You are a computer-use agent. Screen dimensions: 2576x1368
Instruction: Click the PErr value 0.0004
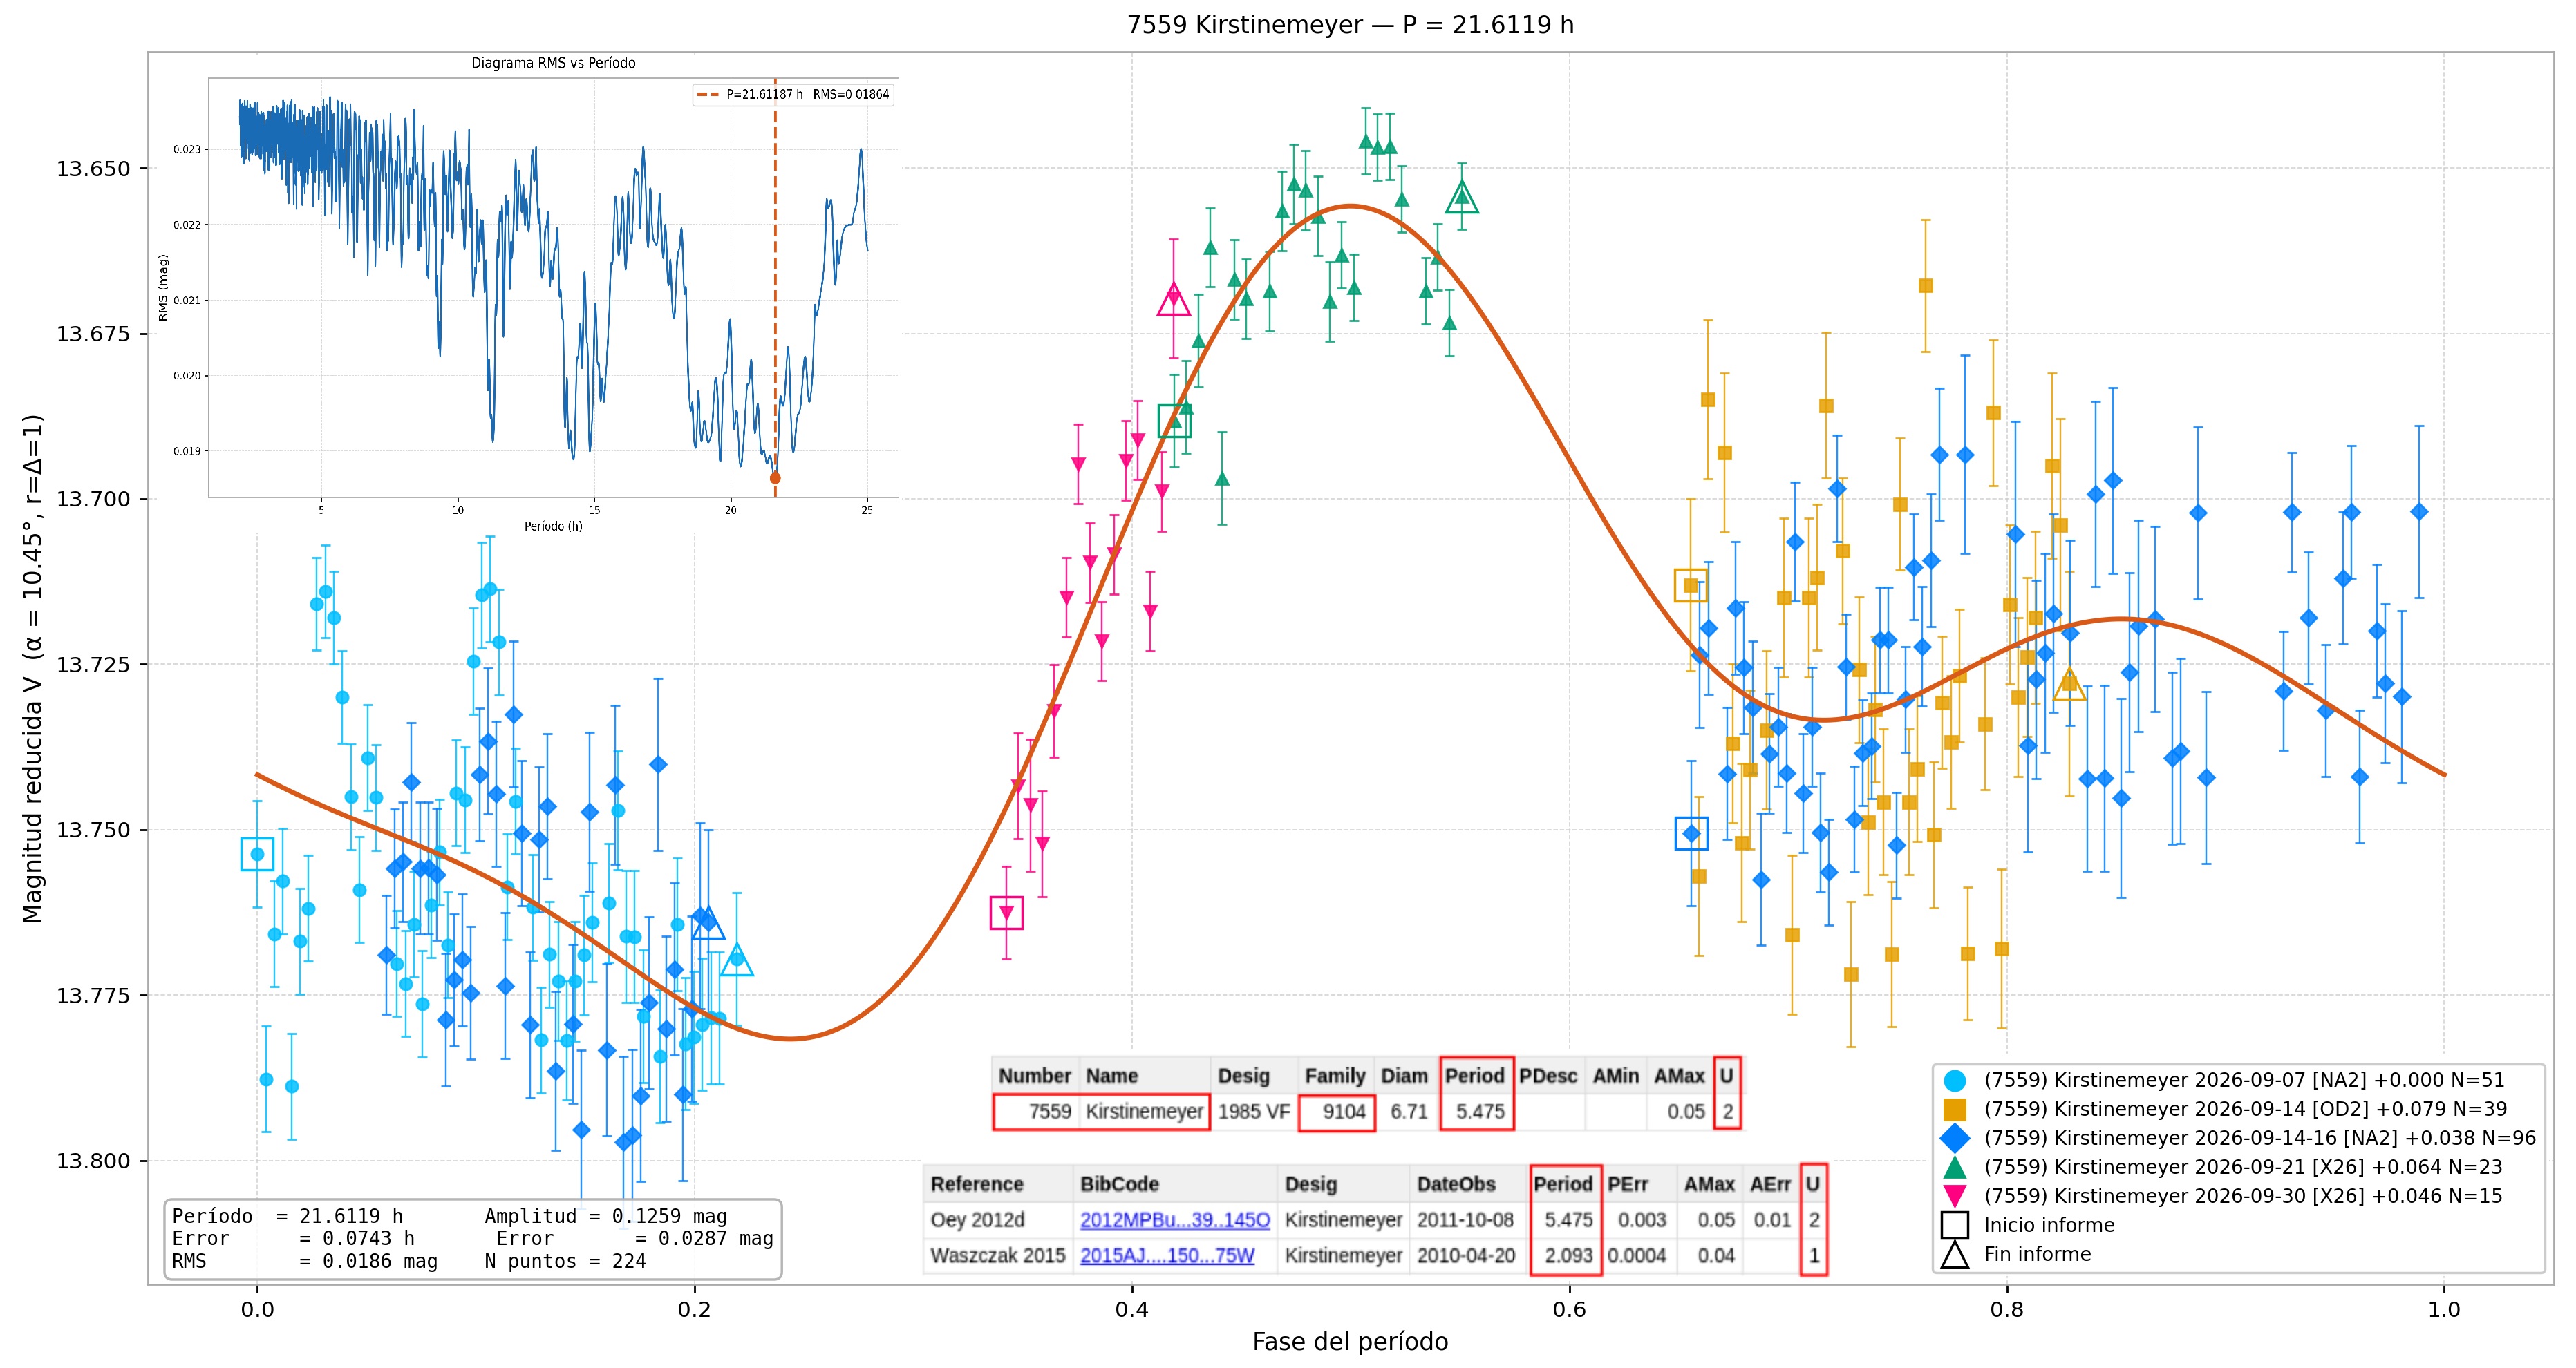click(1636, 1256)
